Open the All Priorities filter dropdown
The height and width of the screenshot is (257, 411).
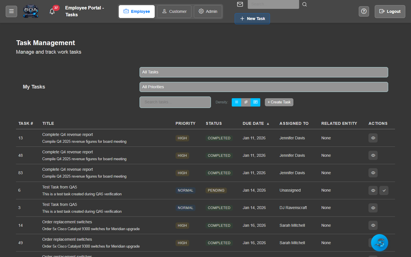[x=263, y=87]
